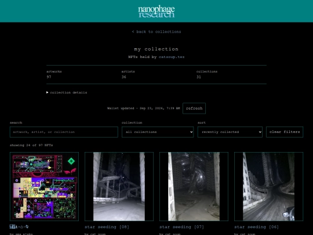The width and height of the screenshot is (313, 235).
Task: Go back to collections link
Action: coord(156,32)
